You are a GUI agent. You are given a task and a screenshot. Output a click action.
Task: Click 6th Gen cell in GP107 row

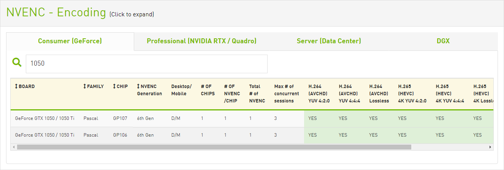(146, 118)
